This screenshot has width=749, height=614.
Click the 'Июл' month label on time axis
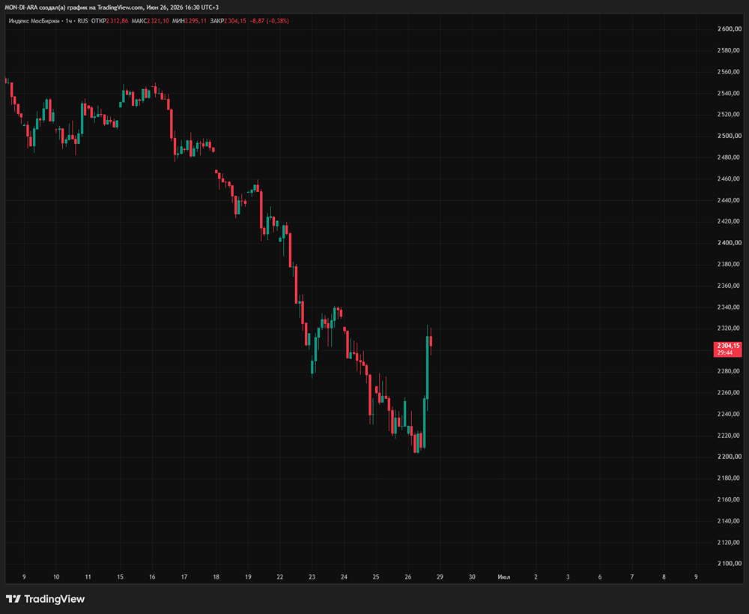(504, 577)
